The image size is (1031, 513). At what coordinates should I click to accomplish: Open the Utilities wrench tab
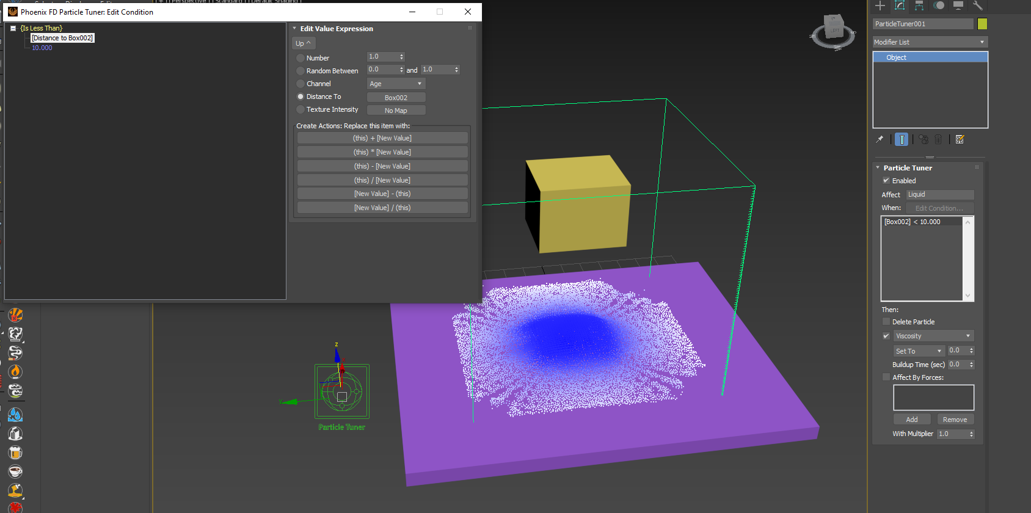[978, 5]
